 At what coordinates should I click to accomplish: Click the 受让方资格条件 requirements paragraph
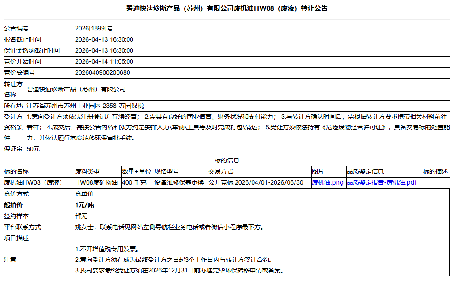(x=238, y=127)
